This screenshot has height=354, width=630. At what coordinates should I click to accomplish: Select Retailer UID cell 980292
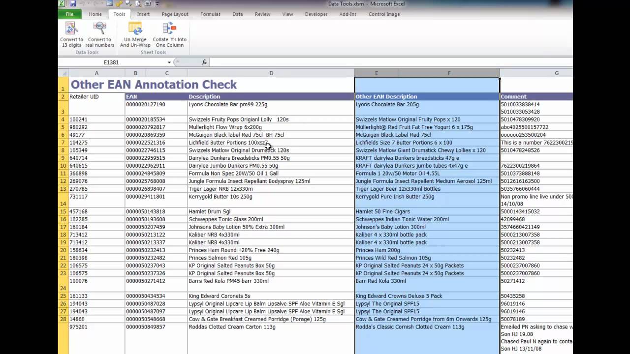click(96, 127)
